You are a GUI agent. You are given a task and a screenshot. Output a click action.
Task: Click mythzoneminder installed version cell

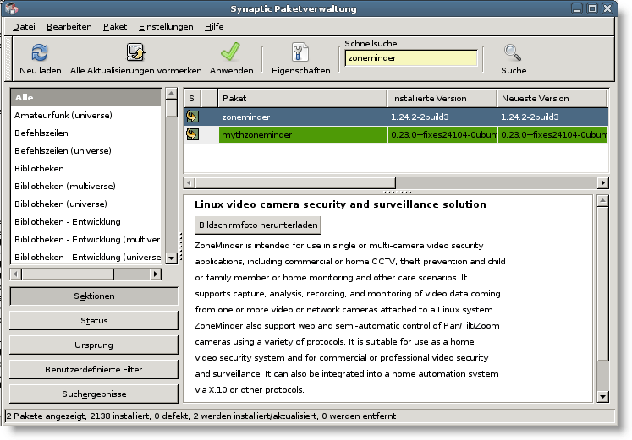[442, 135]
